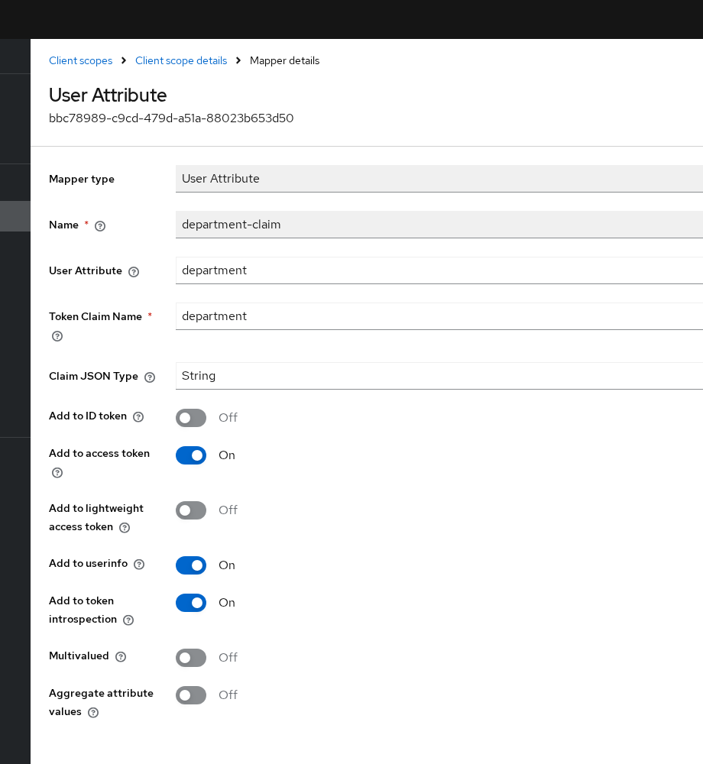
Task: Open help icon below Token Claim Name
Action: (57, 336)
